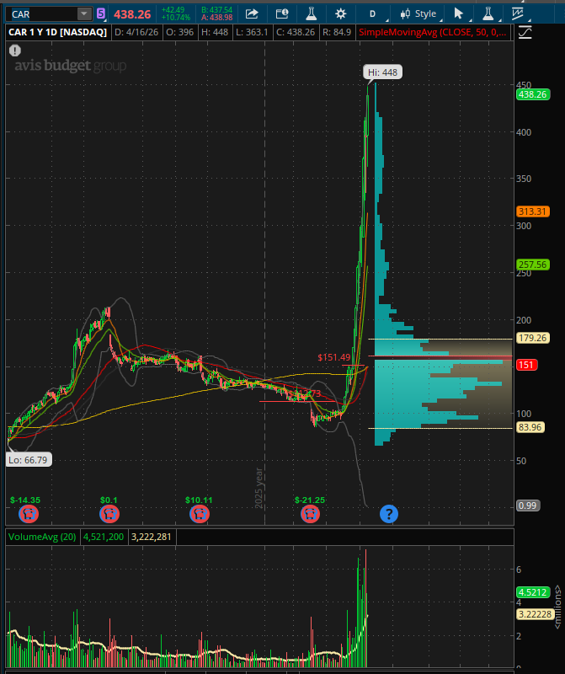Click the ask value A: 438.98
This screenshot has height=674, width=565.
[216, 18]
